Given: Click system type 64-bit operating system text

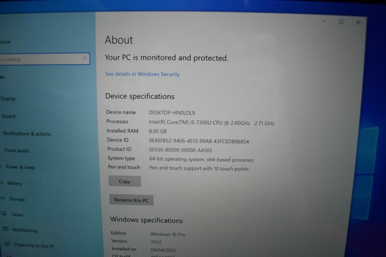Looking at the screenshot, I should pyautogui.click(x=201, y=160).
